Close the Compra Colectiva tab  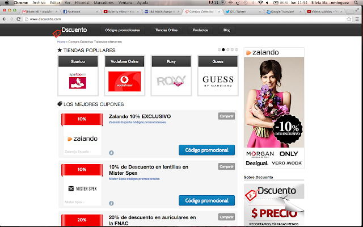[x=219, y=11]
